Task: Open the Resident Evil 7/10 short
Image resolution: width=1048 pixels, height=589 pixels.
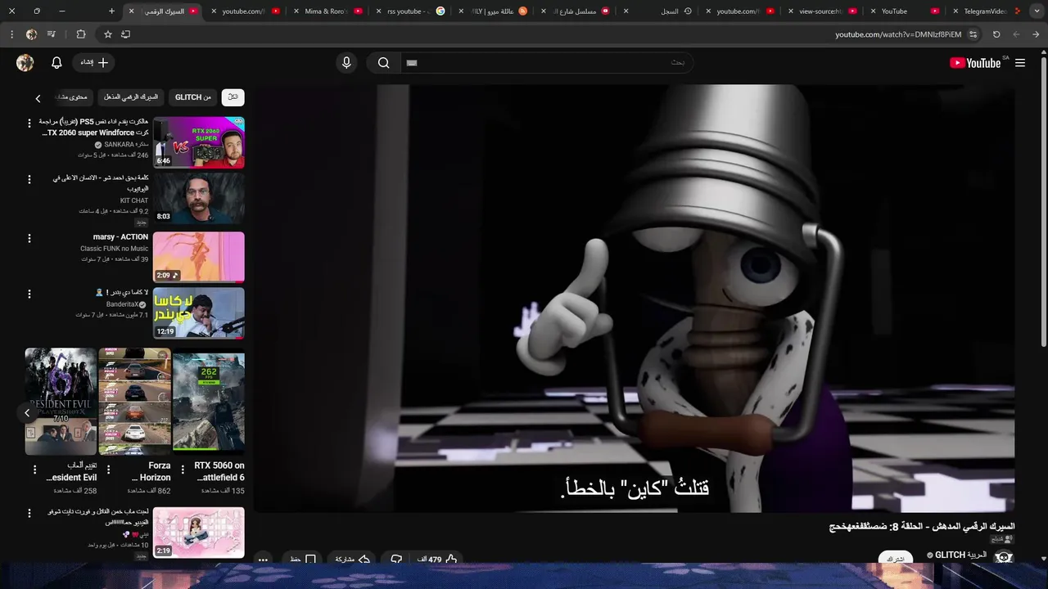Action: [61, 401]
